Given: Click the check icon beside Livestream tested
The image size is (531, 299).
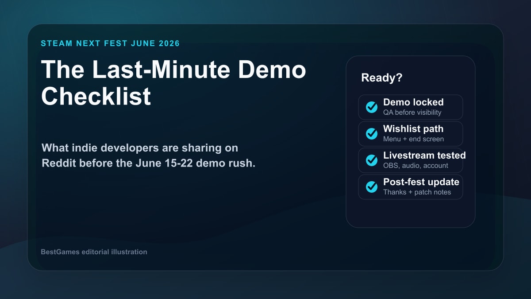Looking at the screenshot, I should [x=372, y=160].
